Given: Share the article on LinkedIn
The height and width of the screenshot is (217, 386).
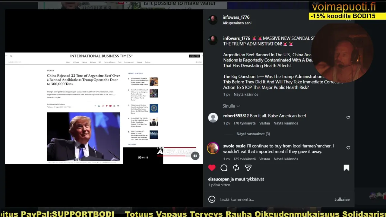Looking at the screenshot, I should (x=99, y=106).
